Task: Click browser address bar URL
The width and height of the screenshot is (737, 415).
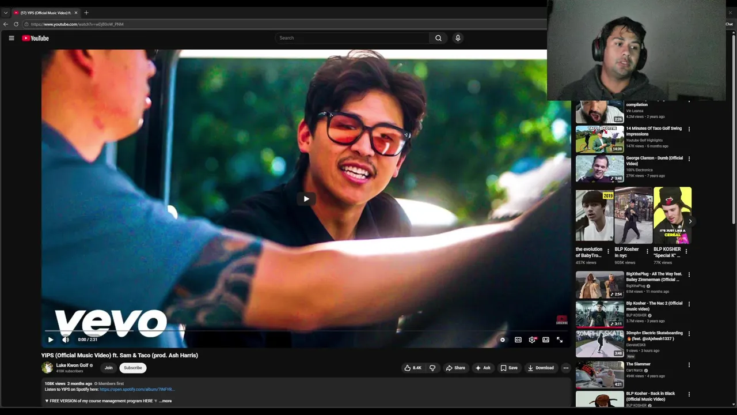Action: (x=77, y=24)
